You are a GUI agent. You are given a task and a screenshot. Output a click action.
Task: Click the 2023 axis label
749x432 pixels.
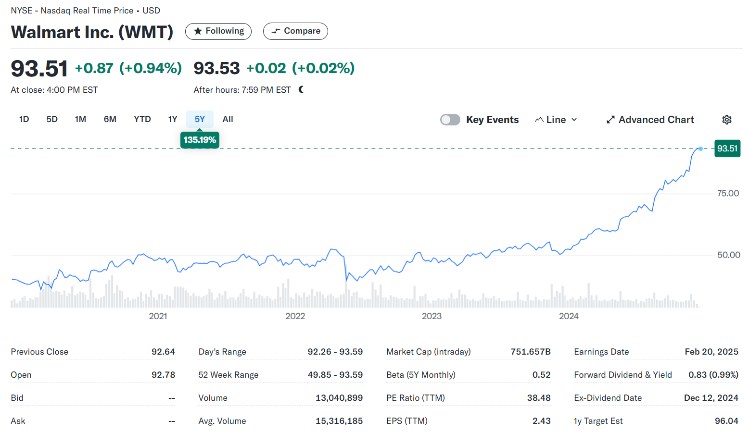tap(432, 316)
